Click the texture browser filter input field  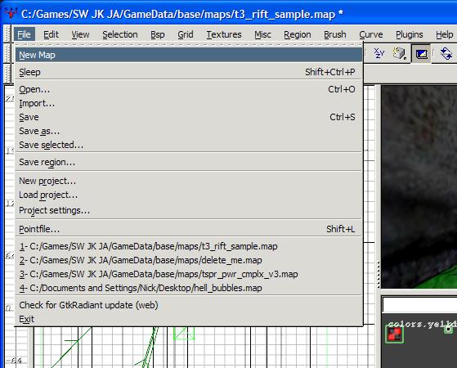tap(419, 305)
